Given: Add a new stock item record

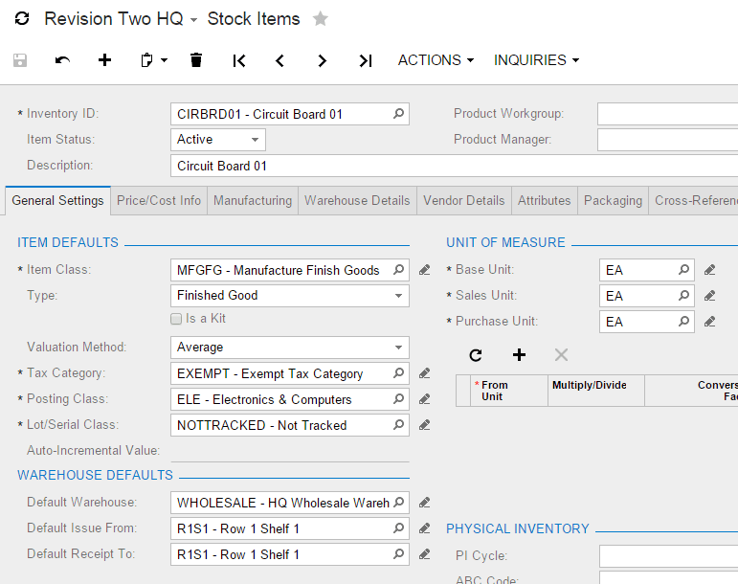Looking at the screenshot, I should click(x=104, y=60).
